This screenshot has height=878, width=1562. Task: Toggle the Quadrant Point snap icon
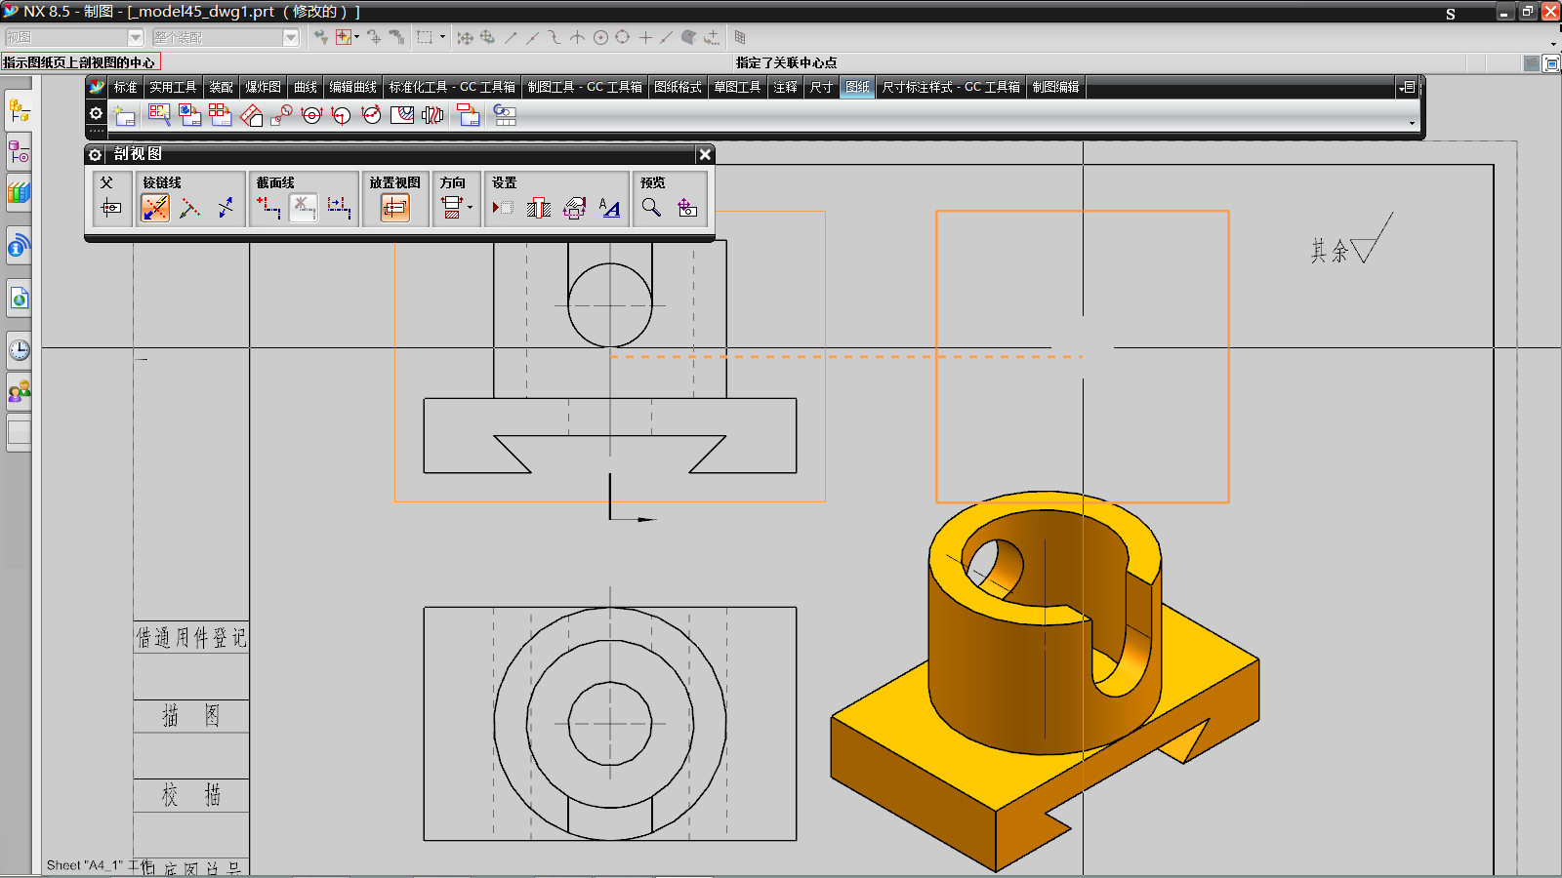tap(623, 37)
